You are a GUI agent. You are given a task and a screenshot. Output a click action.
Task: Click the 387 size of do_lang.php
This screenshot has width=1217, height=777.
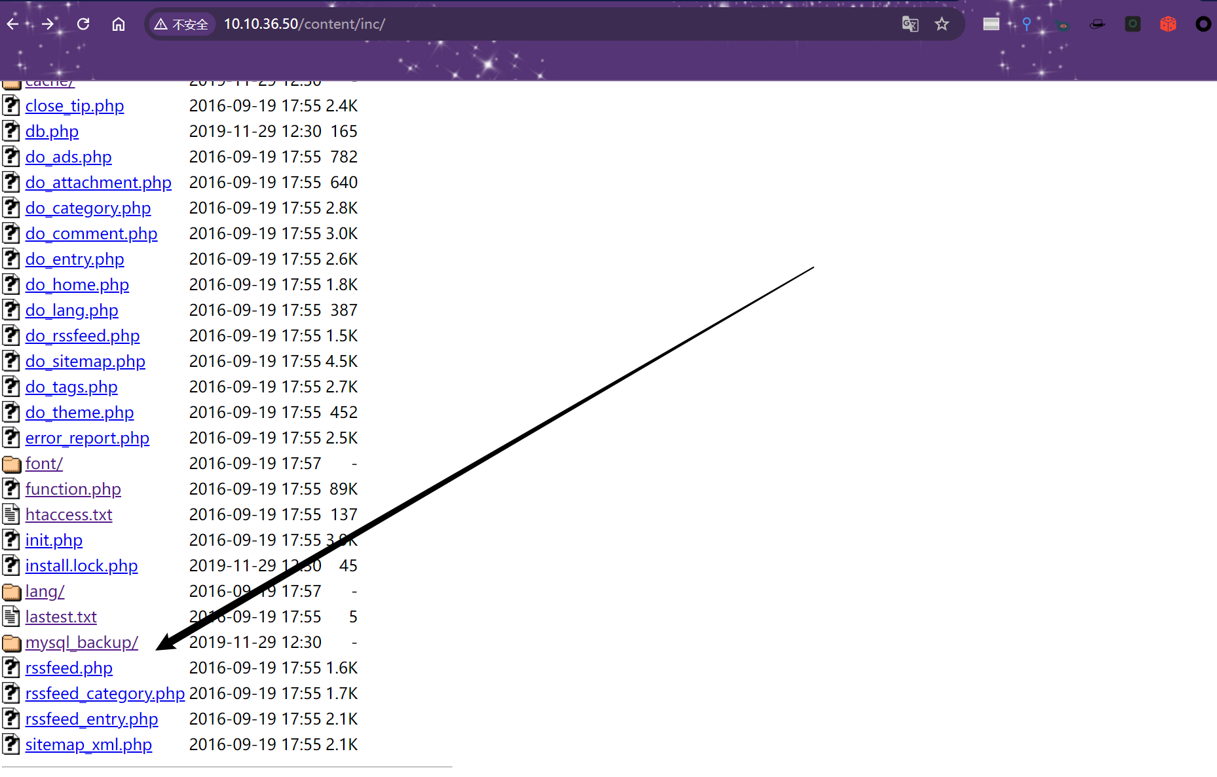344,311
